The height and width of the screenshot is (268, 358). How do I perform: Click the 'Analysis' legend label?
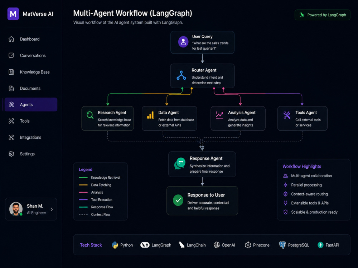click(97, 192)
